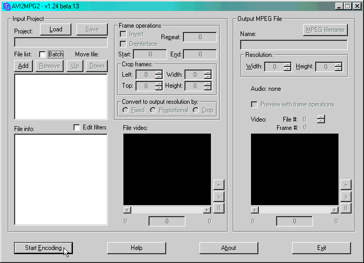Click the '=' button beside output video preview

tap(346, 185)
